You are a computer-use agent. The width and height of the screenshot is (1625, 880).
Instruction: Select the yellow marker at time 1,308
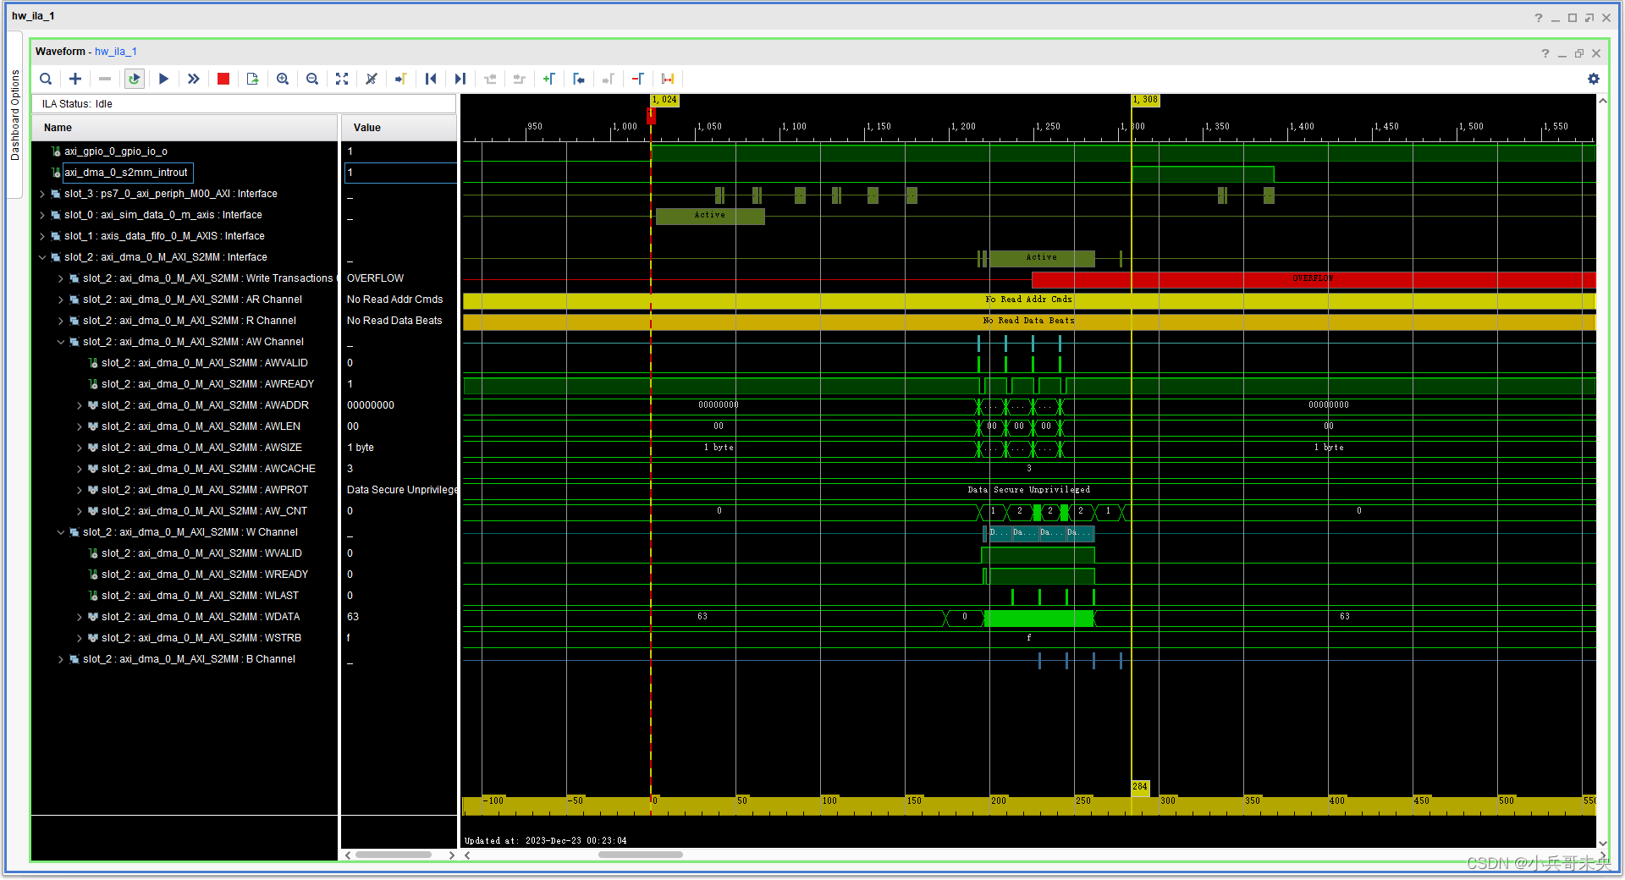click(x=1144, y=100)
